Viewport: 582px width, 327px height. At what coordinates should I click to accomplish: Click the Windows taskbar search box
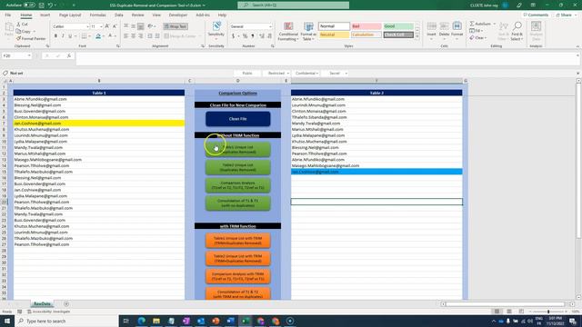pyautogui.click(x=66, y=321)
